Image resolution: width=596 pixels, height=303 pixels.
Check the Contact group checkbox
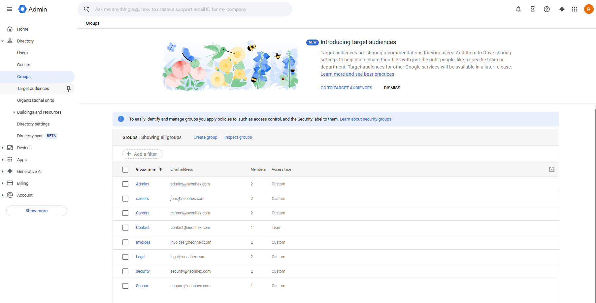click(125, 228)
